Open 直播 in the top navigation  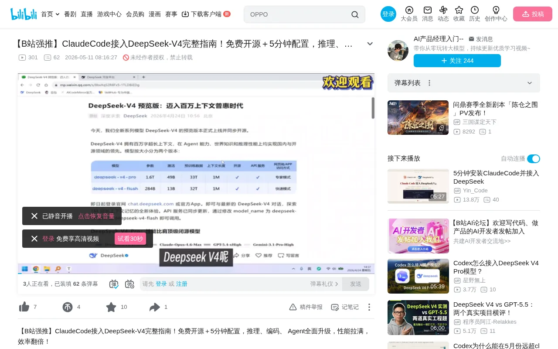pos(87,14)
